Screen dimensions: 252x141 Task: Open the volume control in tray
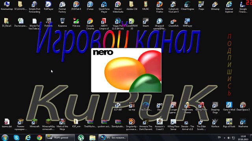click(x=229, y=137)
